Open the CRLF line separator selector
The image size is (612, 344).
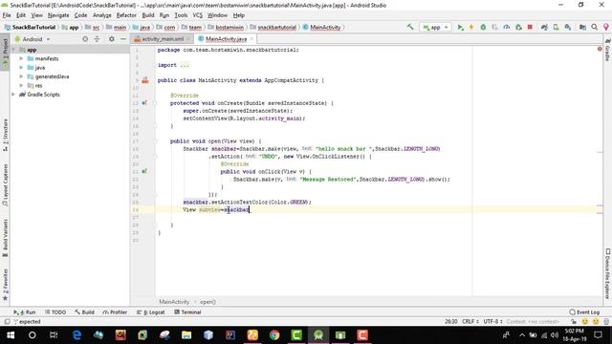pyautogui.click(x=470, y=321)
